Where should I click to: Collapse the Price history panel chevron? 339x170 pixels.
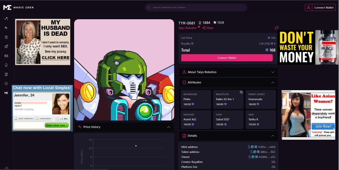tap(168, 127)
